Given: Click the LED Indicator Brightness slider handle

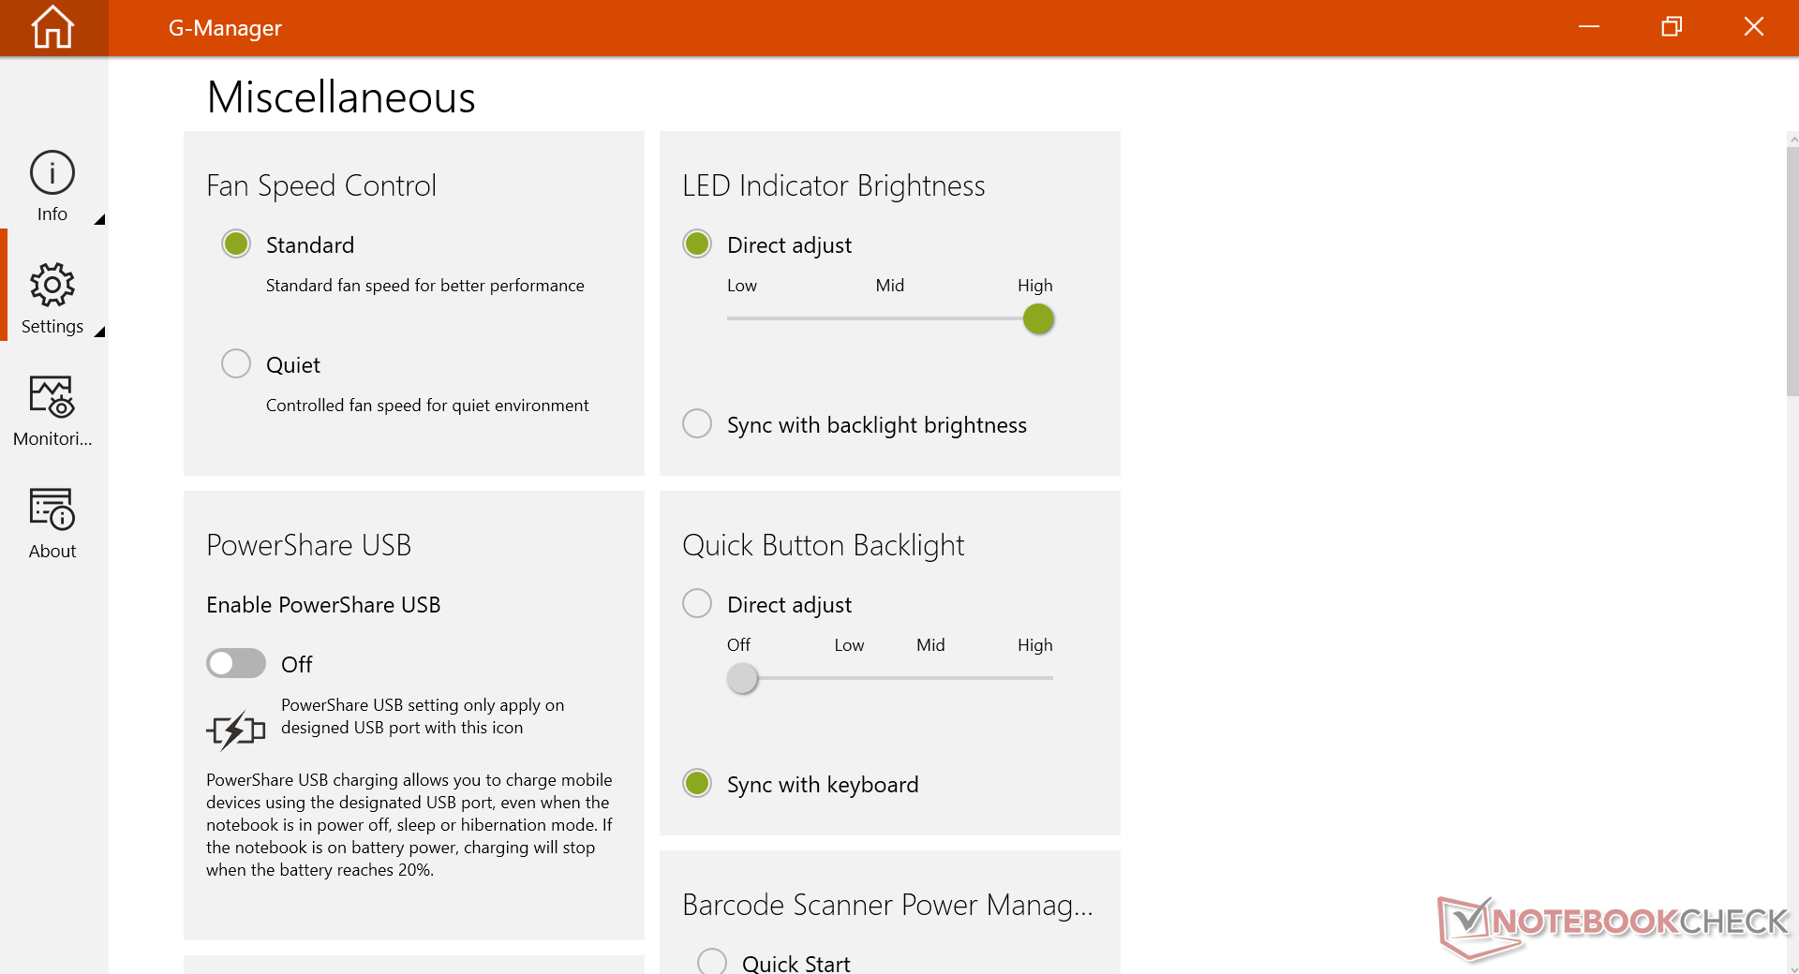Looking at the screenshot, I should pos(1038,319).
